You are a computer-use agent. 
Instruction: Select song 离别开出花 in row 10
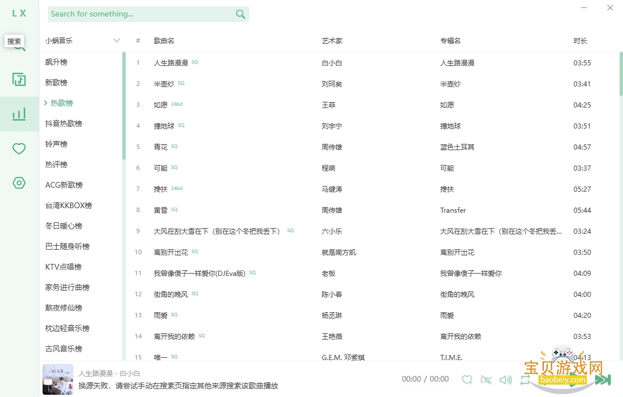tap(171, 252)
